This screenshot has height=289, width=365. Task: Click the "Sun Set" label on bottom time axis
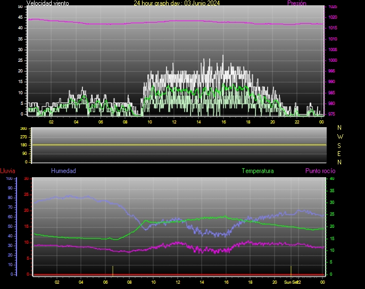coord(291,282)
